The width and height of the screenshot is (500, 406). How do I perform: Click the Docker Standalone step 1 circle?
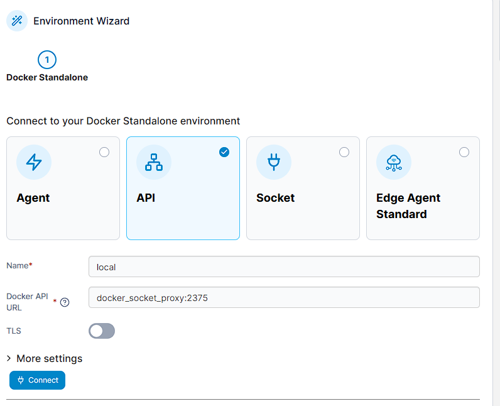47,60
